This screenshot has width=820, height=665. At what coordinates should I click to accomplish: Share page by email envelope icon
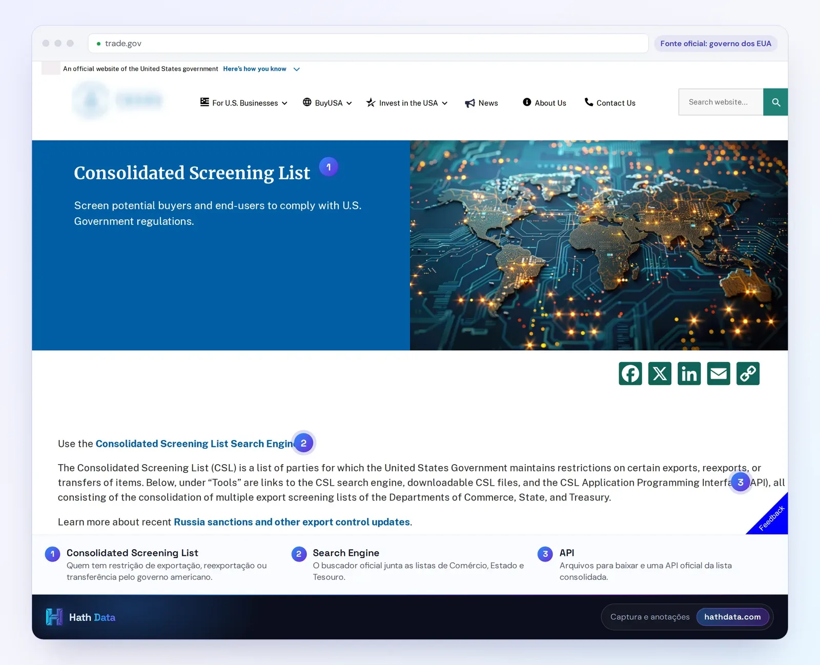(x=719, y=373)
